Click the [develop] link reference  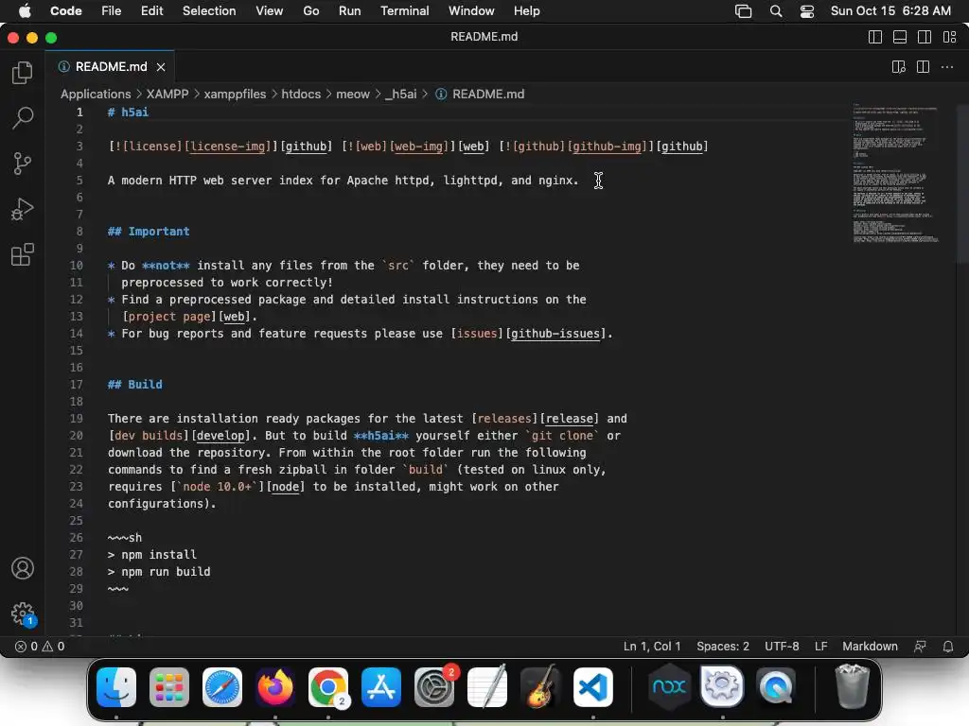coord(220,436)
